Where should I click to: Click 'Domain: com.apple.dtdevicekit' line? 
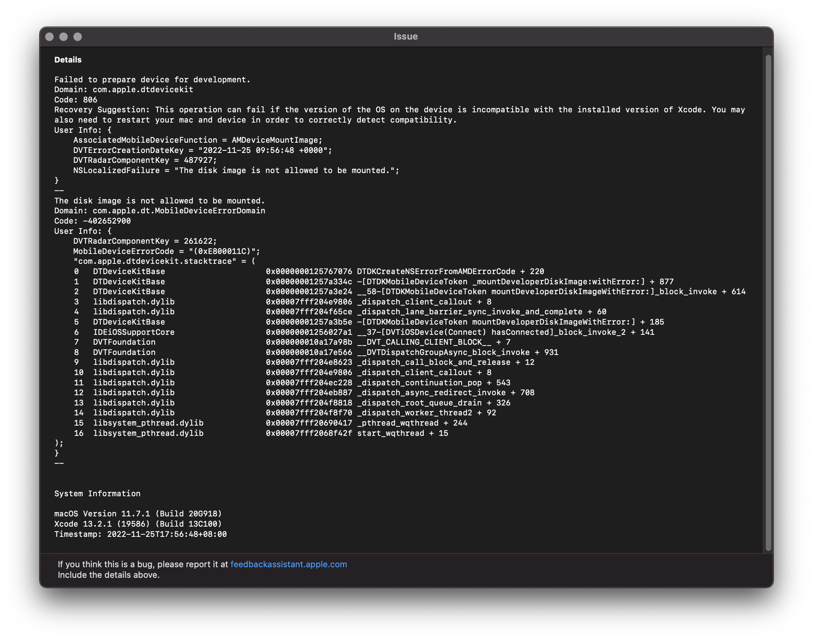click(x=124, y=90)
